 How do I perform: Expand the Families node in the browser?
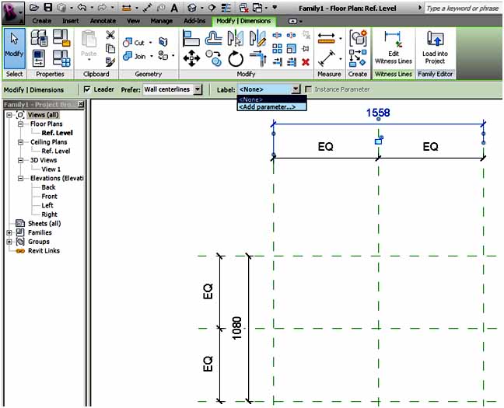pos(9,232)
